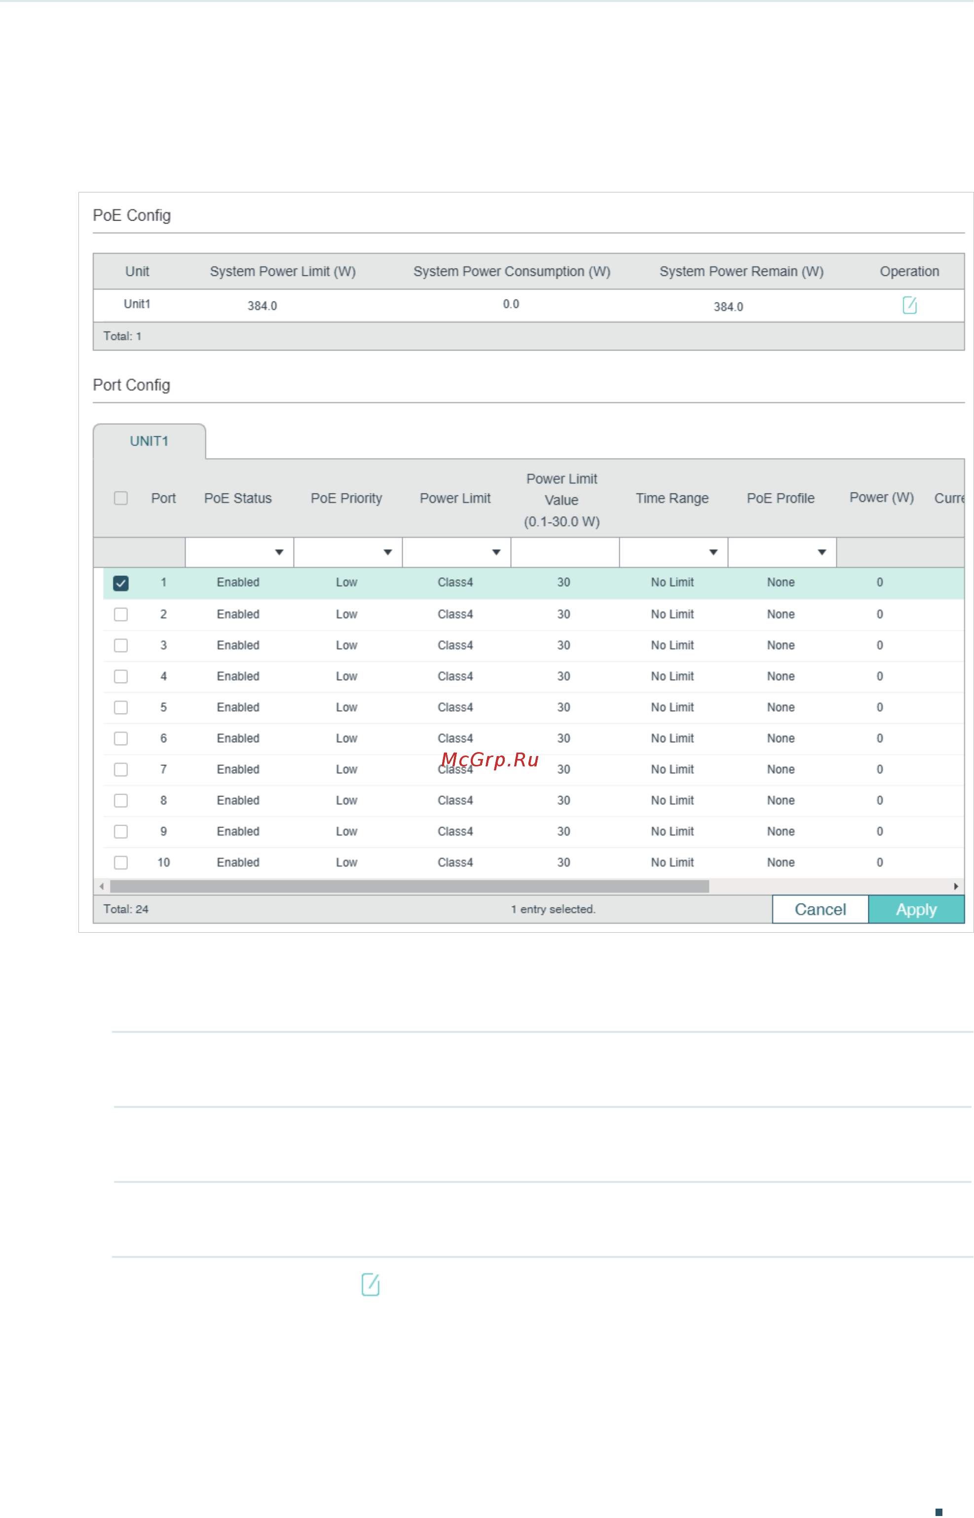974x1518 pixels.
Task: Click None profile in port 5 row
Action: pos(781,708)
